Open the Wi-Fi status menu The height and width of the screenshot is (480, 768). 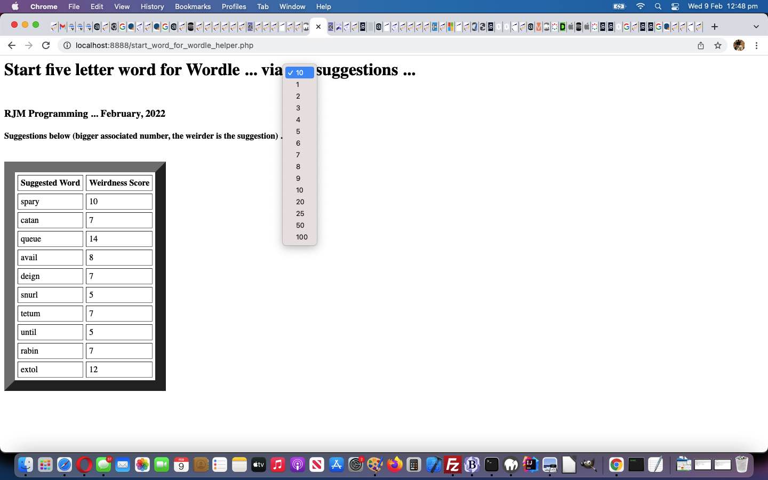click(x=641, y=6)
